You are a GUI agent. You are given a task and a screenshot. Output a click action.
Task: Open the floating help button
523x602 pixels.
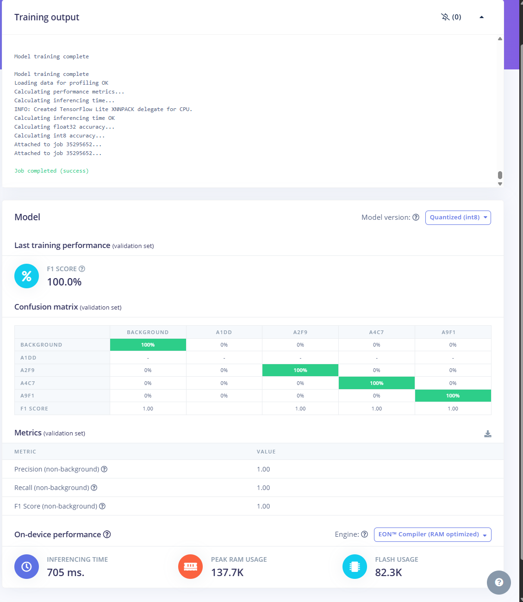click(498, 582)
